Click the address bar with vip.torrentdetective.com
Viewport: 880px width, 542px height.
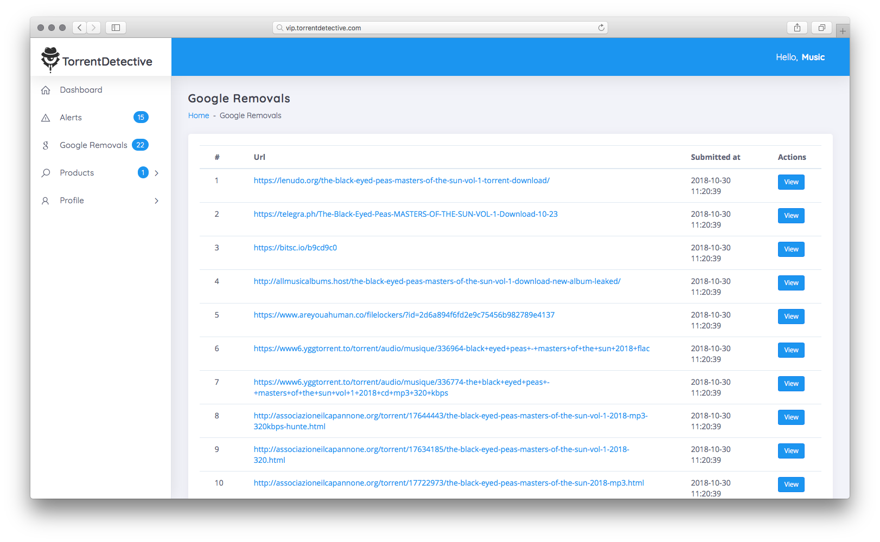click(440, 28)
